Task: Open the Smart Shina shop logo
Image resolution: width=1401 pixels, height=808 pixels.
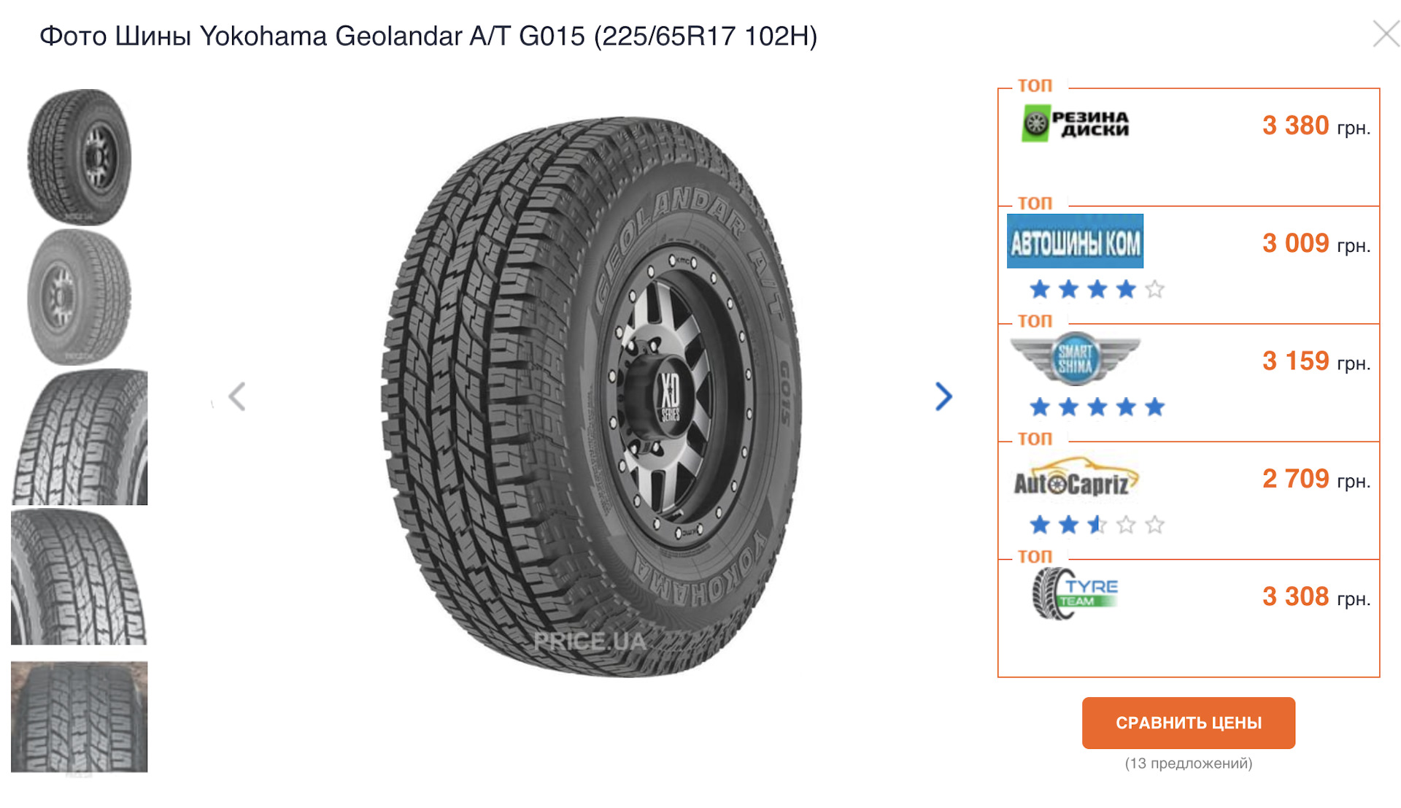Action: point(1075,358)
